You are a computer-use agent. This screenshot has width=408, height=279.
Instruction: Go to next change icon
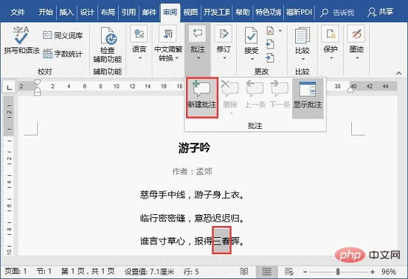tap(270, 57)
